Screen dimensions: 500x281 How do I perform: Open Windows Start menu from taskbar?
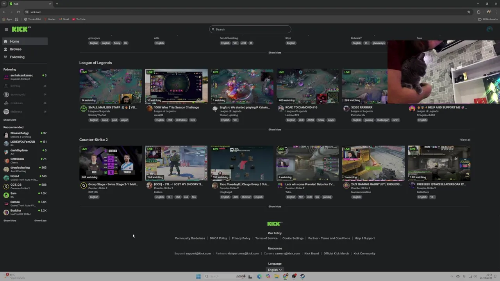[x=198, y=276]
